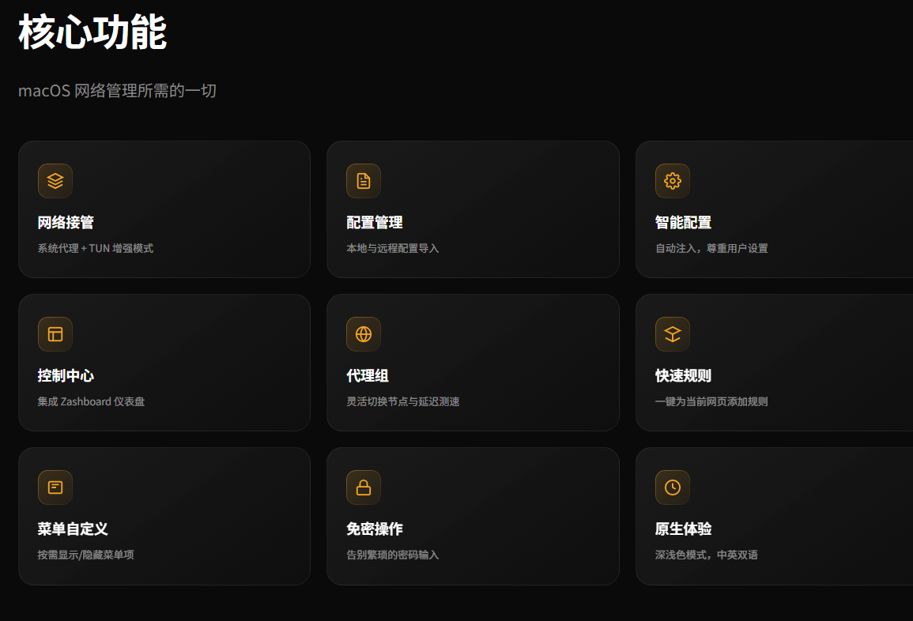Screen dimensions: 913x621
Task: Click the box icon above 快速规则
Action: point(673,334)
